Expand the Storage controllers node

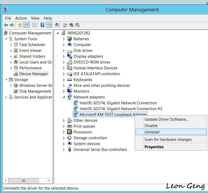(x=64, y=138)
